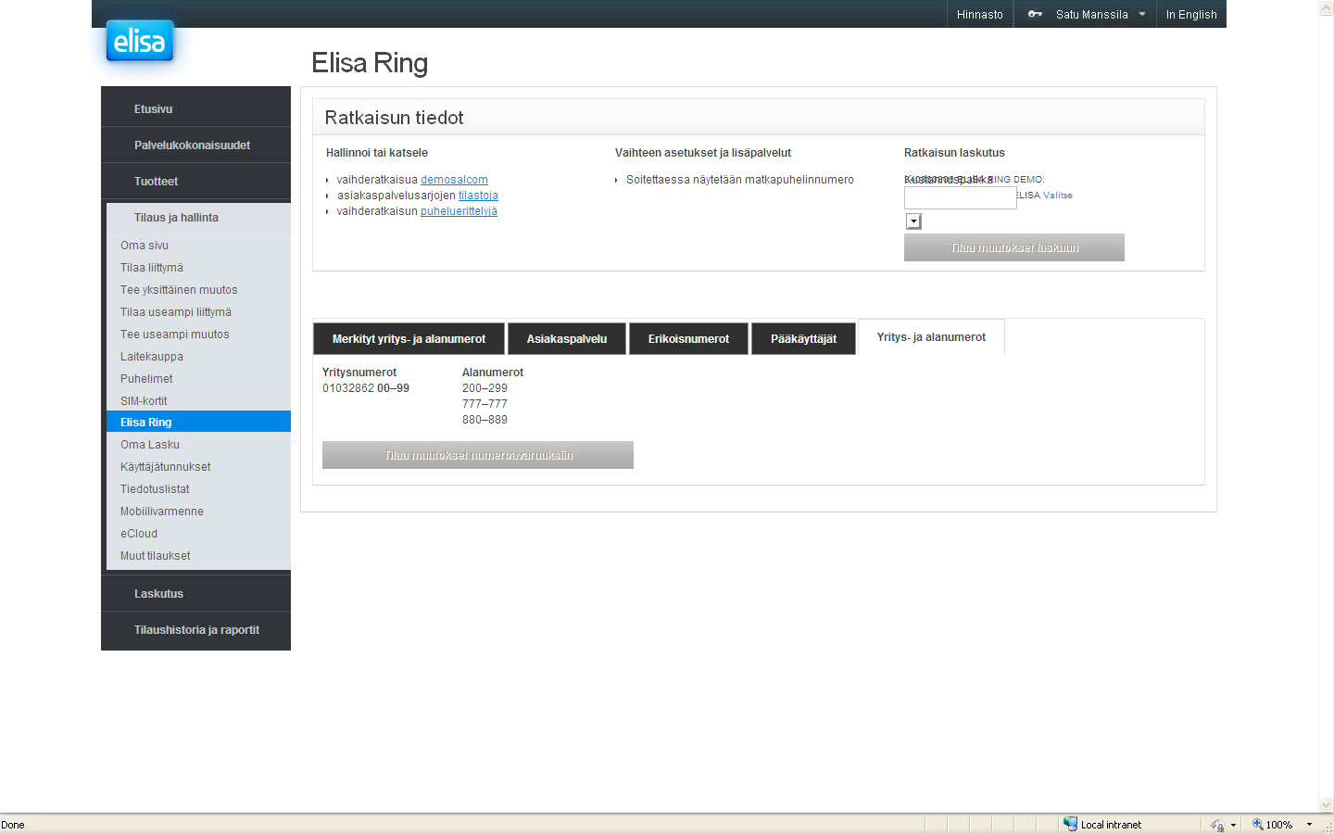
Task: Open SIM-kortit in sidebar
Action: (x=144, y=401)
